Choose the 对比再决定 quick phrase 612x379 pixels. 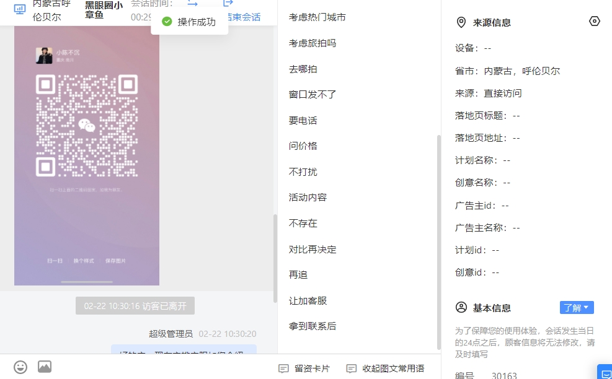[313, 249]
